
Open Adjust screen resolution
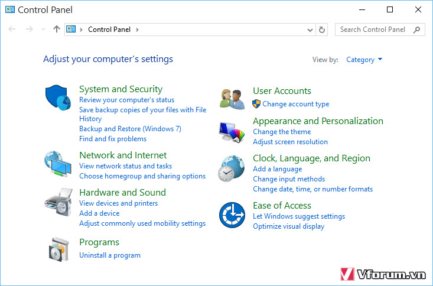[290, 142]
